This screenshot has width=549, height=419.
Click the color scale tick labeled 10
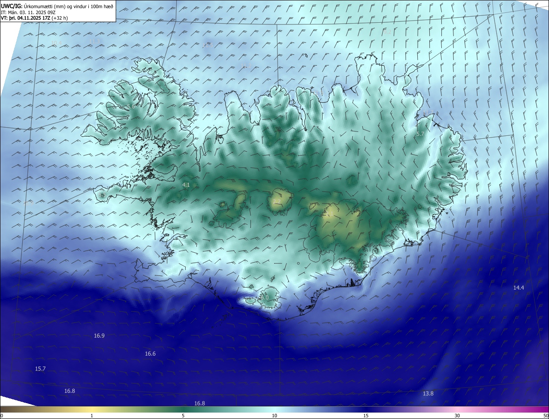274,416
